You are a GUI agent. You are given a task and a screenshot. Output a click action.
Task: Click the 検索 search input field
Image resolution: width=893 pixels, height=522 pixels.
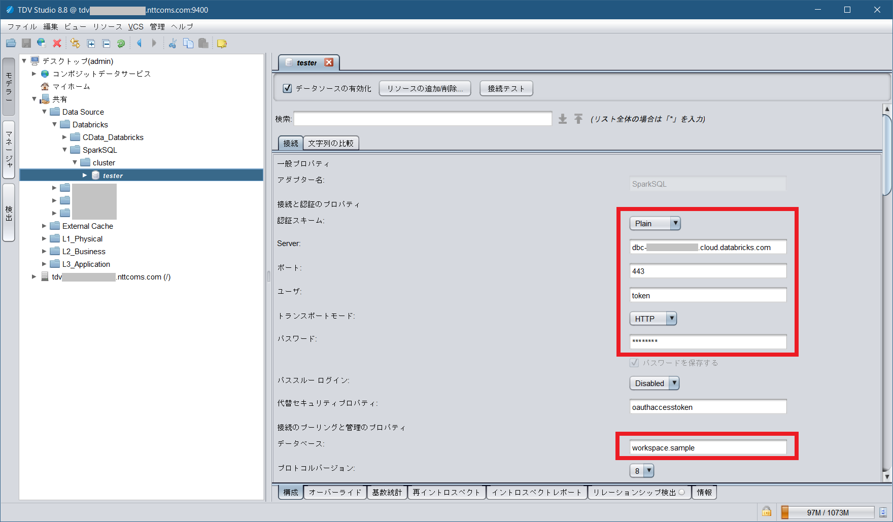pyautogui.click(x=423, y=119)
